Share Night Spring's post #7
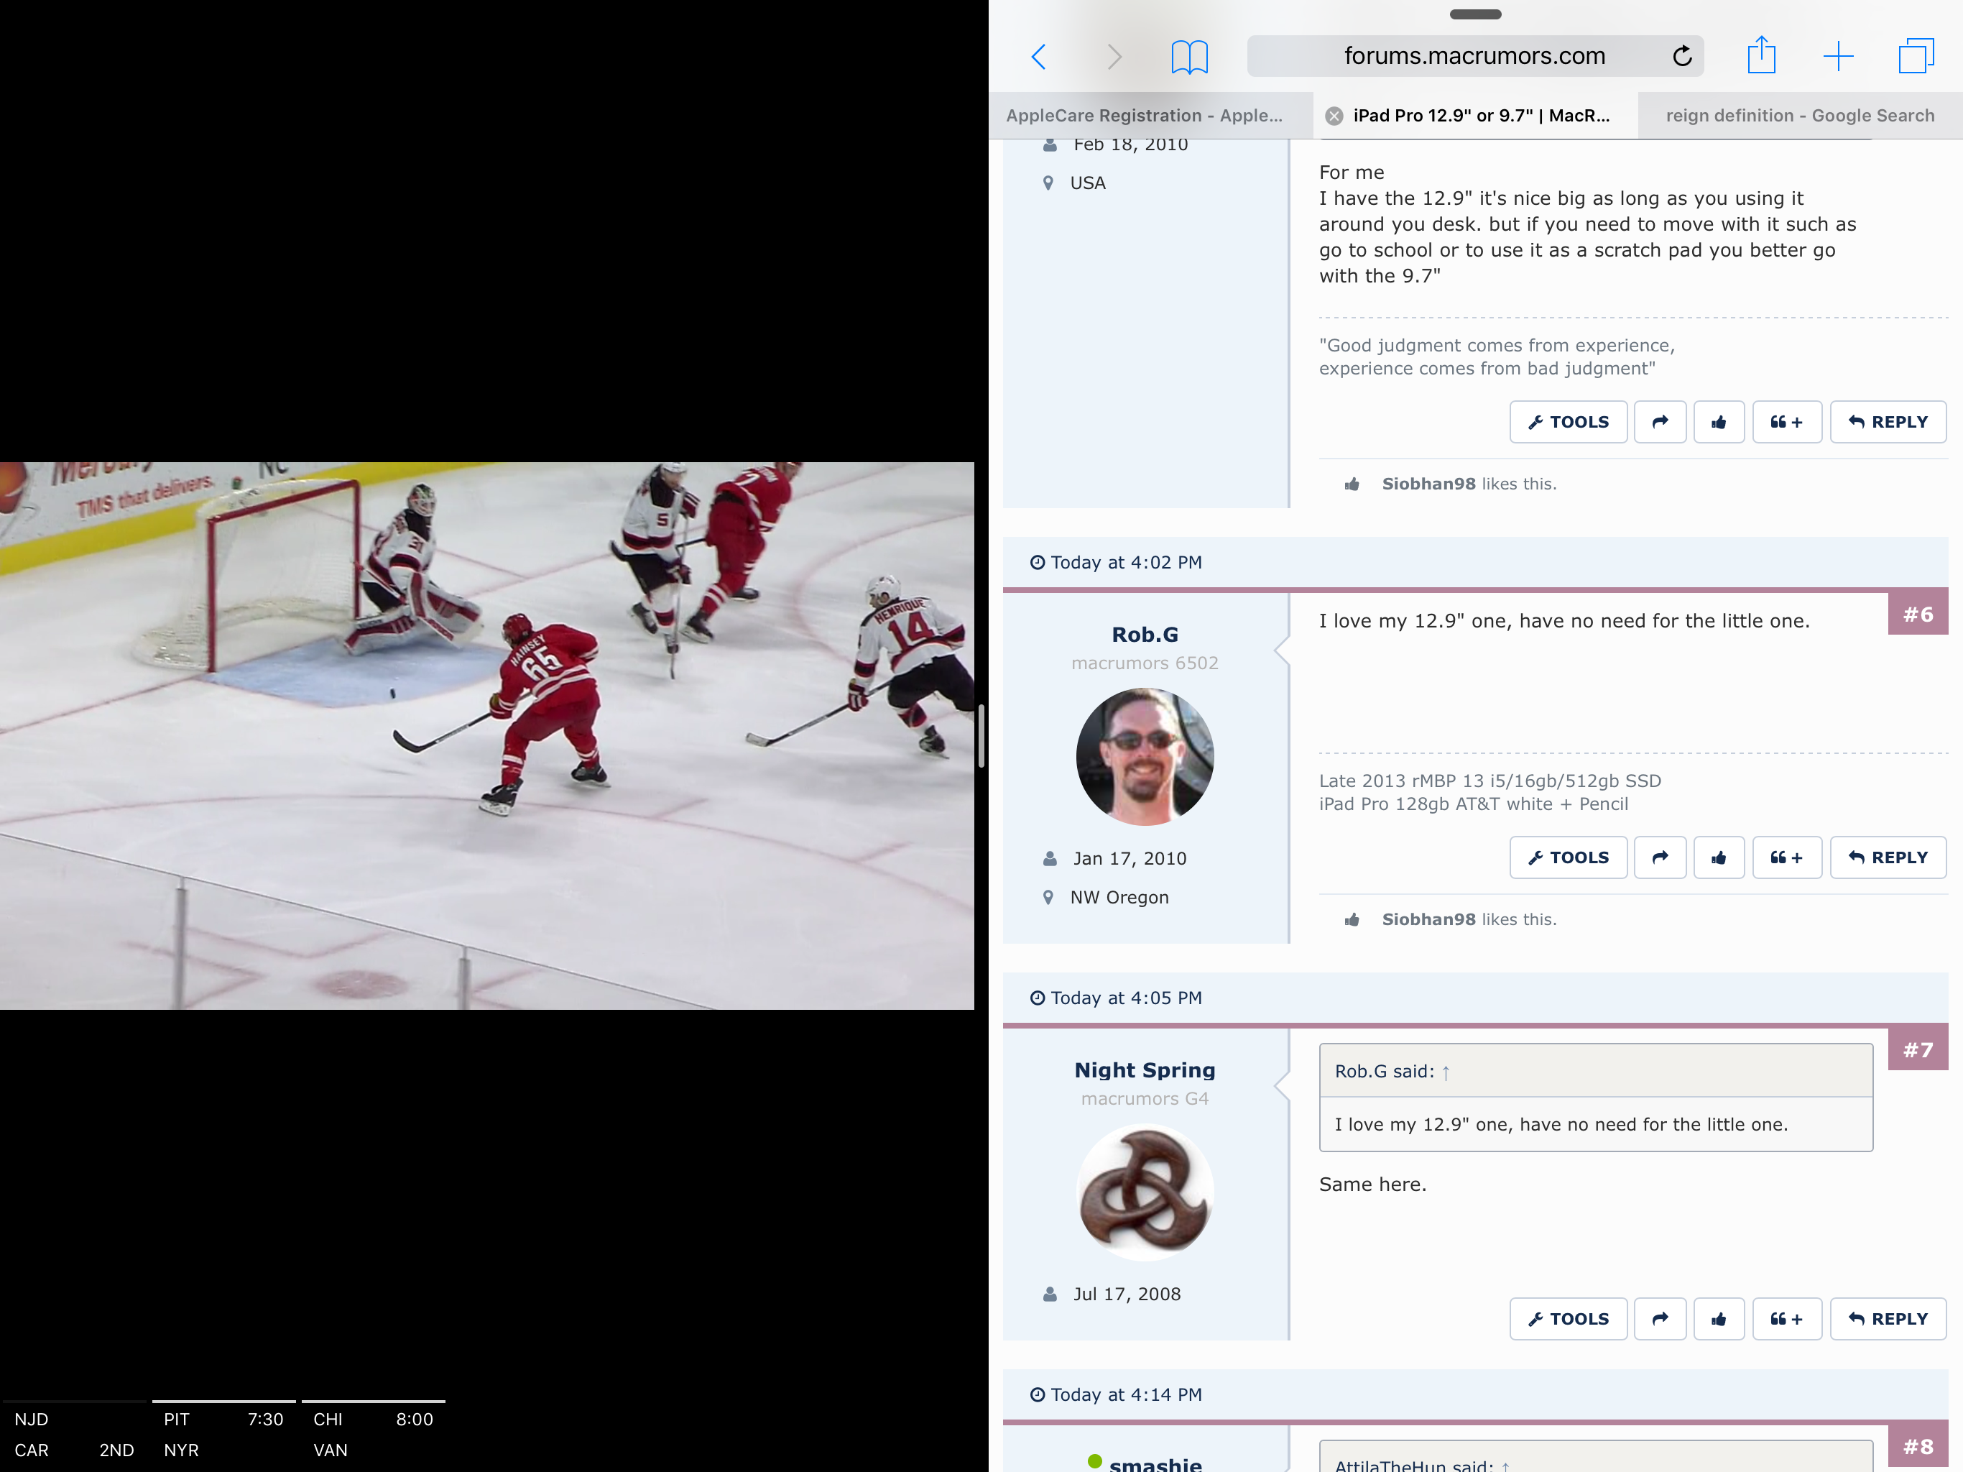Image resolution: width=1963 pixels, height=1472 pixels. pos(1660,1318)
